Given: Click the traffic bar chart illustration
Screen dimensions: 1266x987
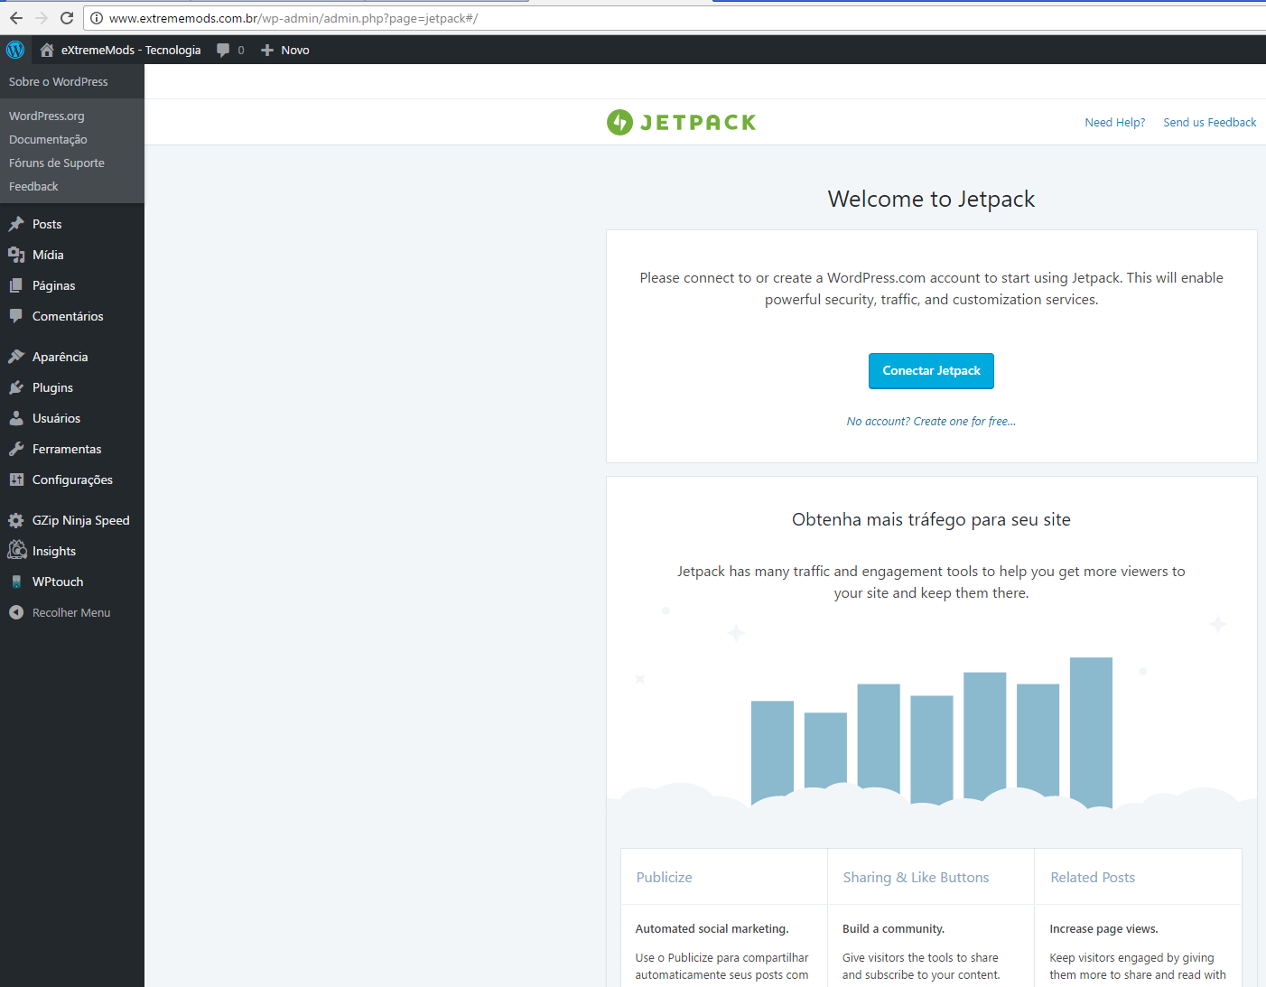Looking at the screenshot, I should click(931, 731).
